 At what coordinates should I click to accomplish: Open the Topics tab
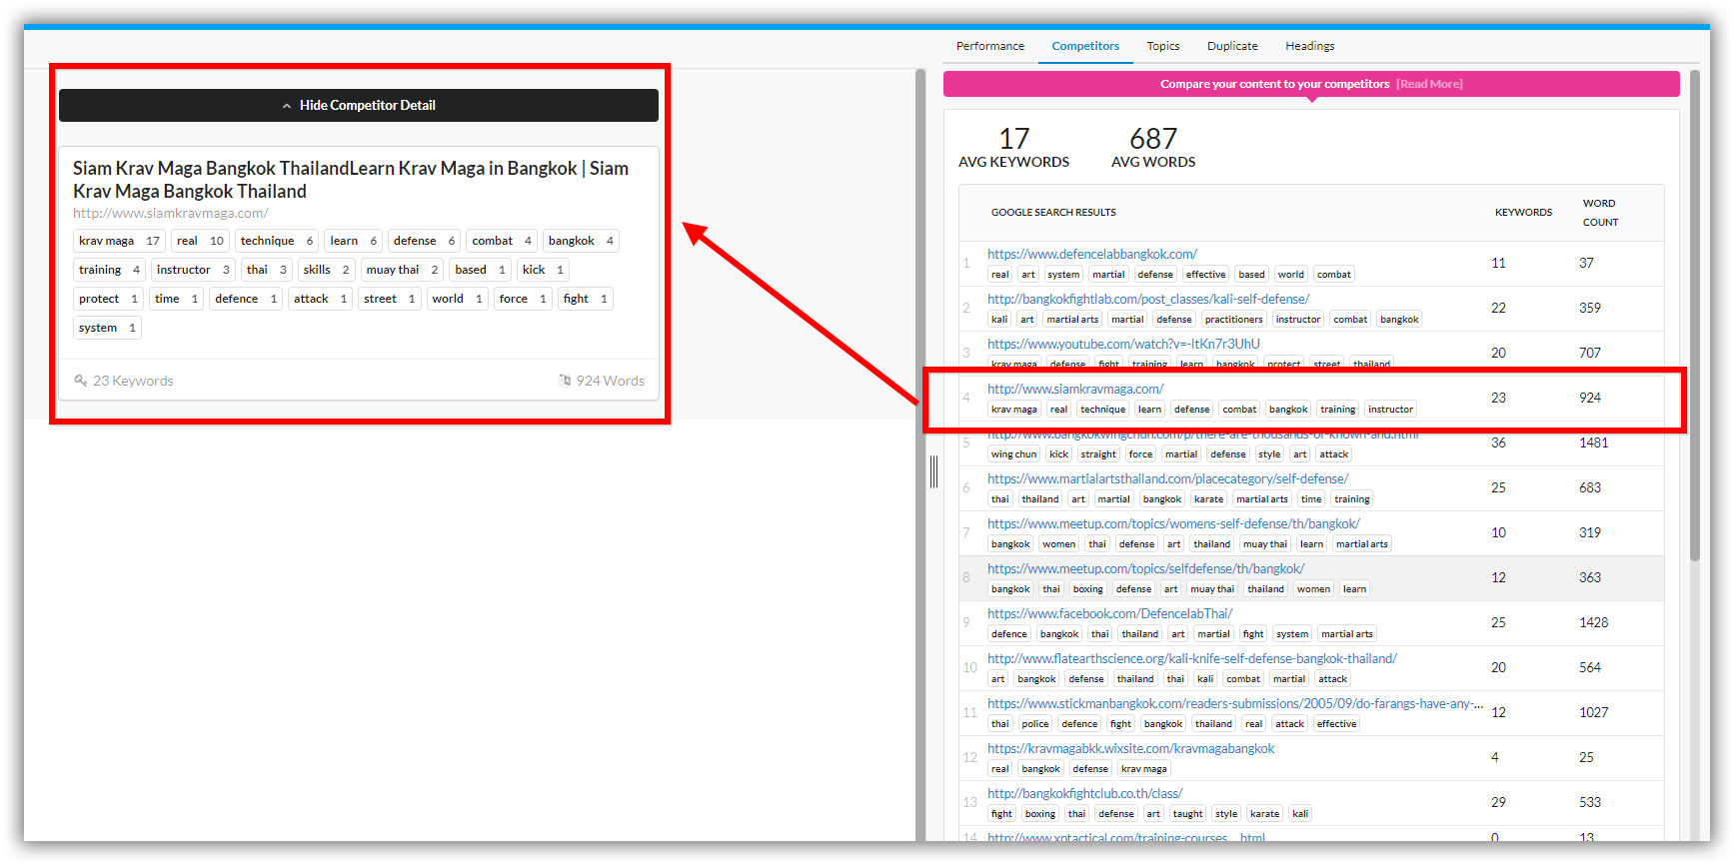pyautogui.click(x=1162, y=46)
